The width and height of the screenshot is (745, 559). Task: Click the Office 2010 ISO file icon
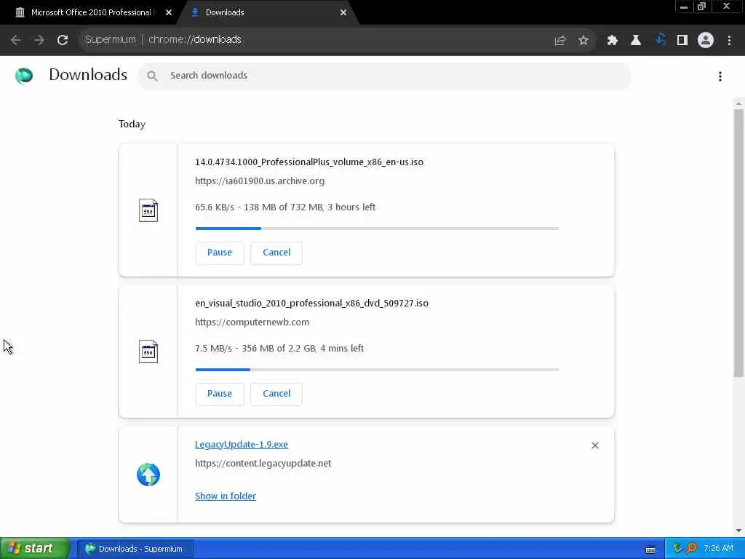point(148,210)
